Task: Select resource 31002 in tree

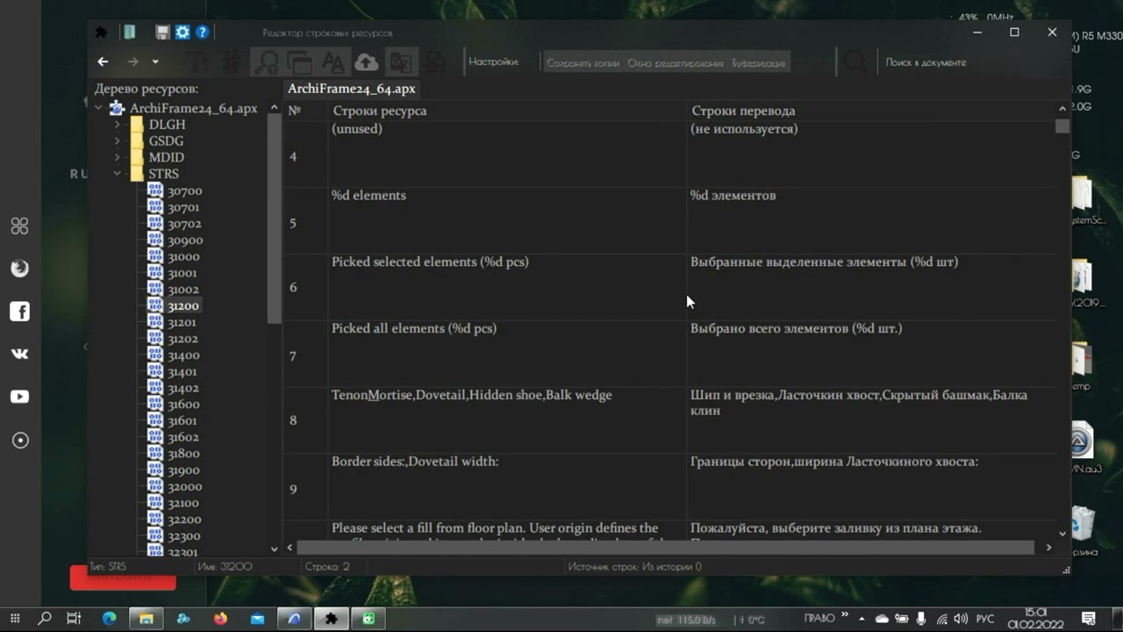Action: pyautogui.click(x=183, y=289)
